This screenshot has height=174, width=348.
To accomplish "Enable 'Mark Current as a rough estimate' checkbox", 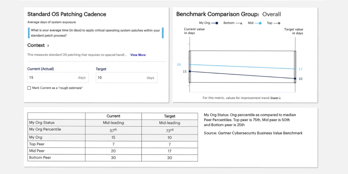I will (29, 88).
